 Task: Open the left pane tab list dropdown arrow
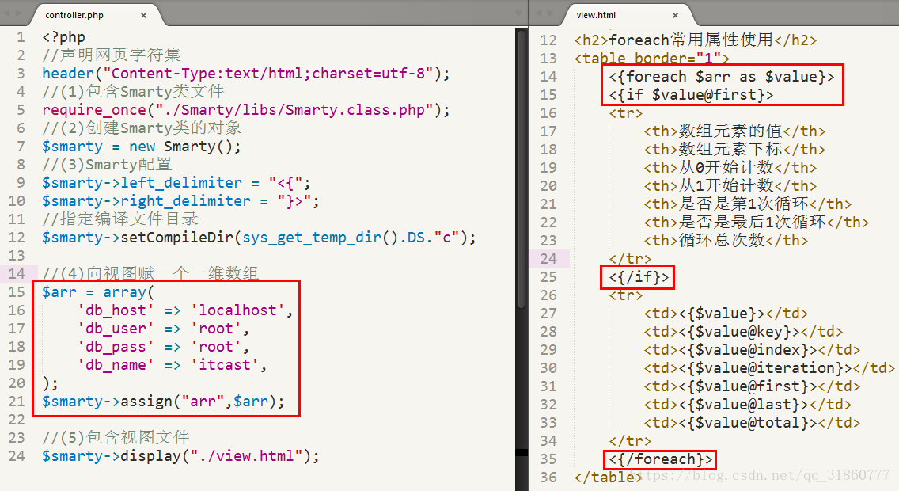[x=518, y=13]
